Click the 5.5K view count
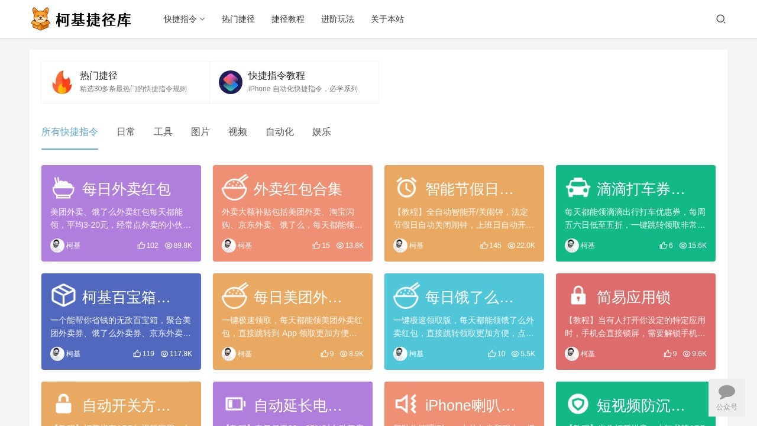Viewport: 757px width, 426px height. point(528,354)
